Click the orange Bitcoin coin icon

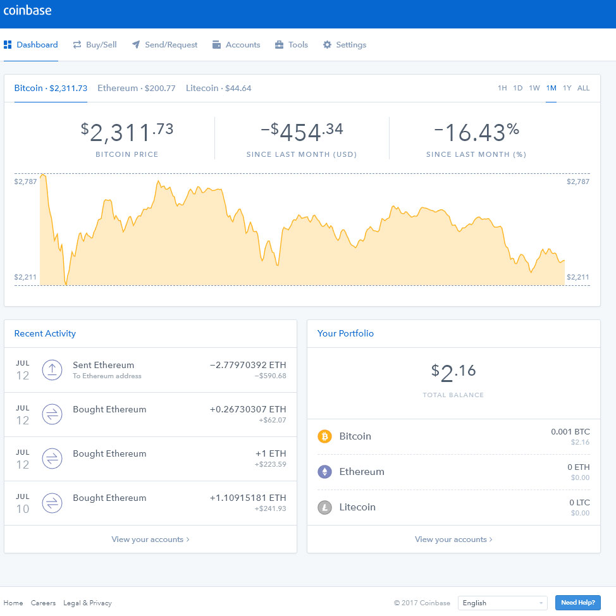point(324,436)
